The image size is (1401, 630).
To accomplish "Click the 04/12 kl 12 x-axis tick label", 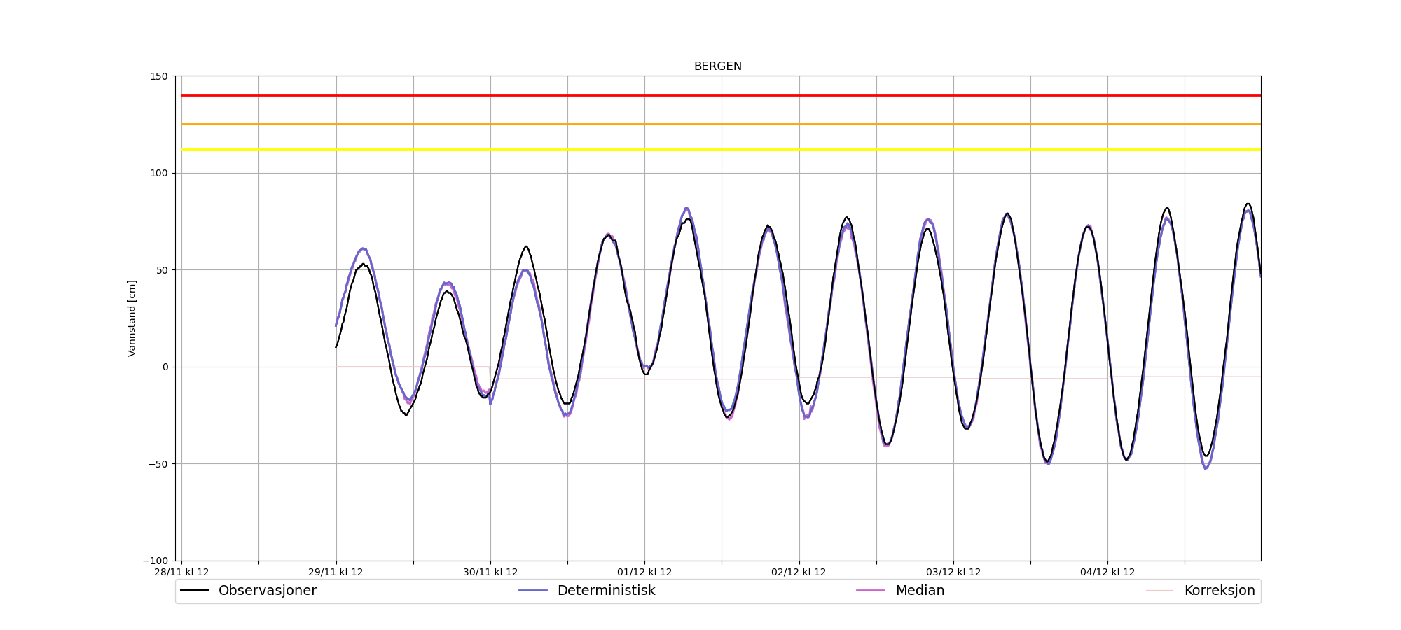I will [1107, 573].
